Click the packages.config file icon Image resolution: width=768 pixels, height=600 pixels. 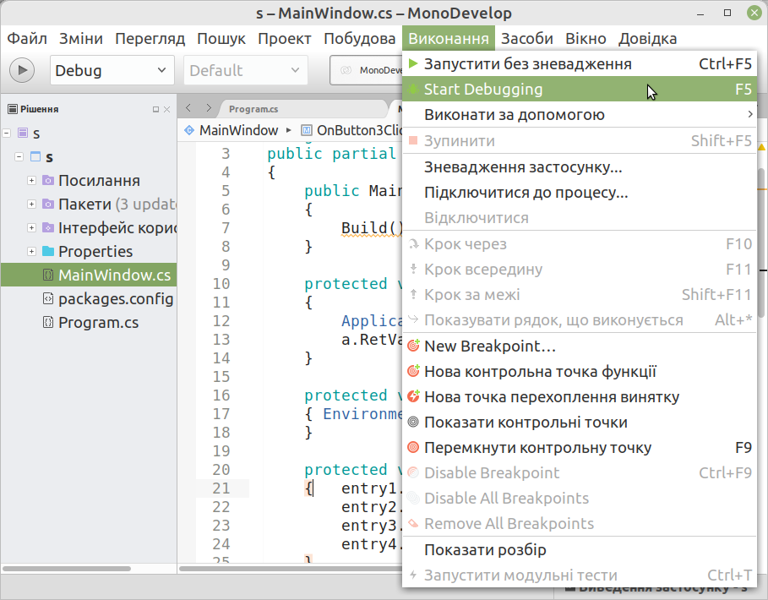[48, 298]
